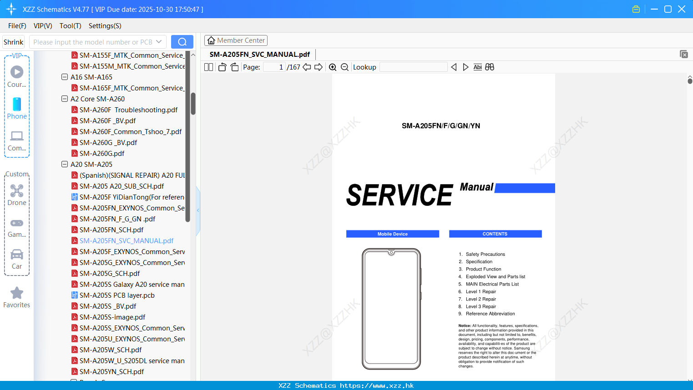
Task: Open SM-A260F Troubleshooting.pdf
Action: click(x=128, y=110)
